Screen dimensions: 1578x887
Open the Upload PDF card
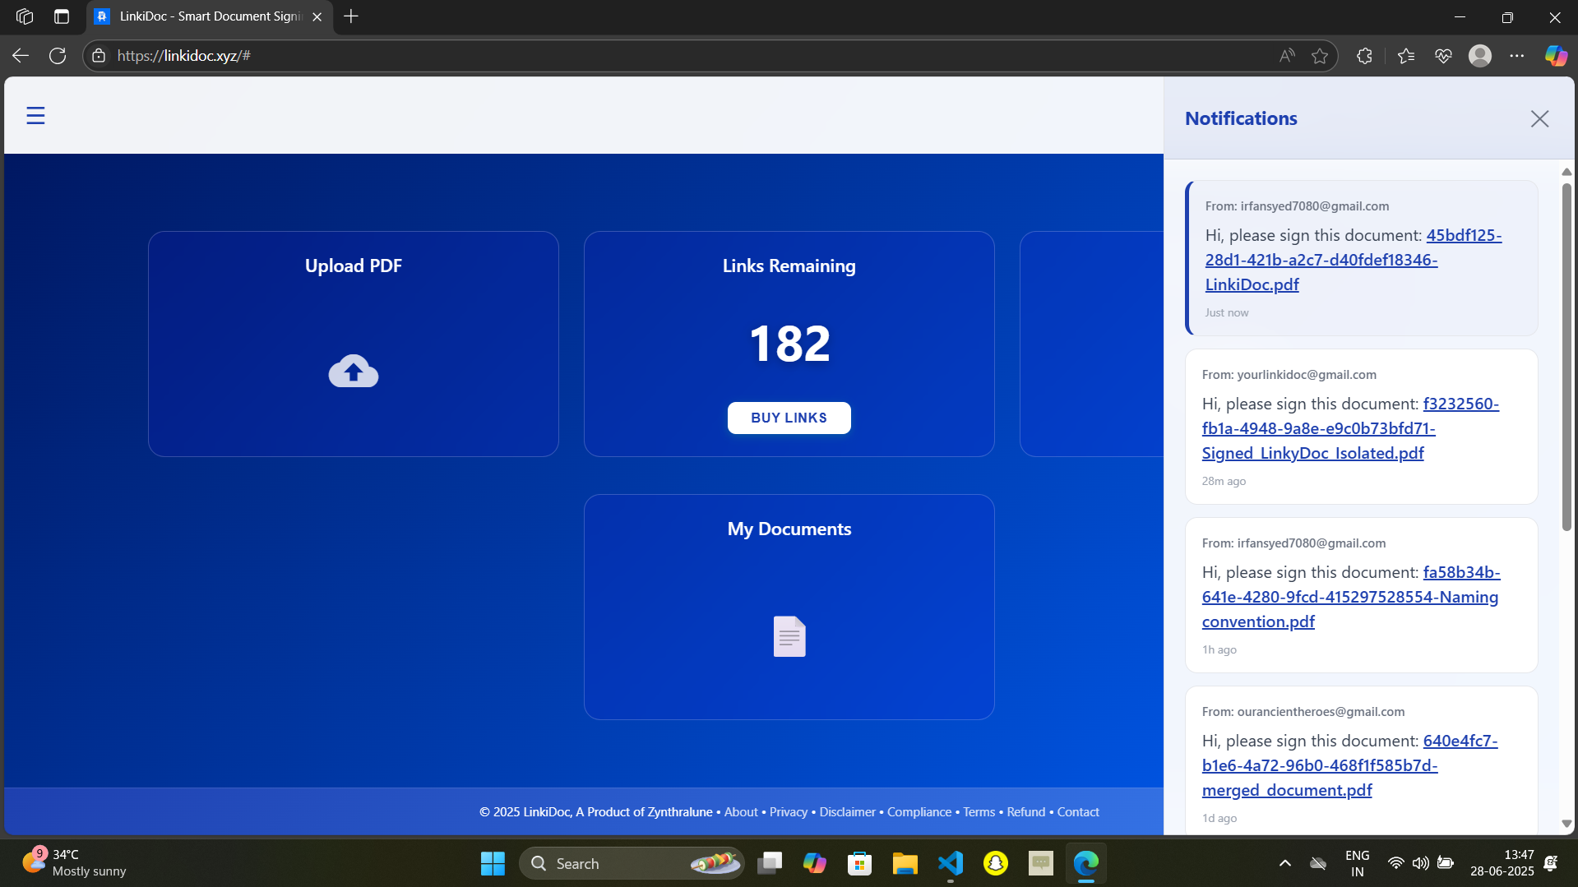pos(354,344)
